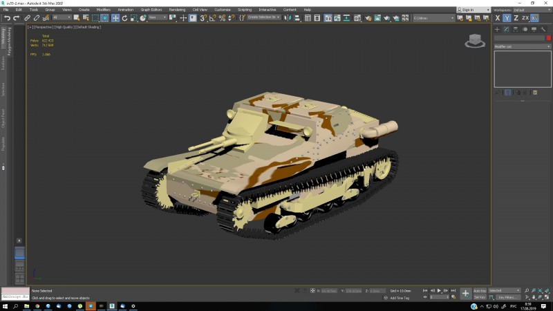Open the C:\3dsmax project path dropdown

tap(433, 18)
